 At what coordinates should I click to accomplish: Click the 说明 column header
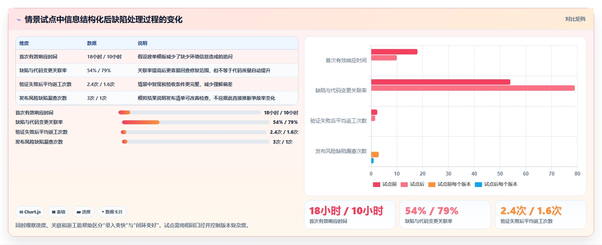coord(143,43)
